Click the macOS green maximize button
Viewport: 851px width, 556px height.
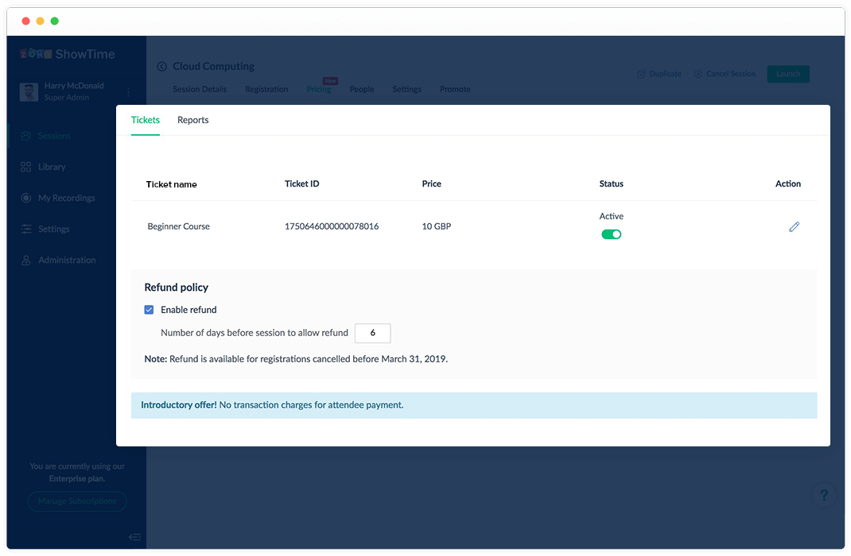pos(54,21)
